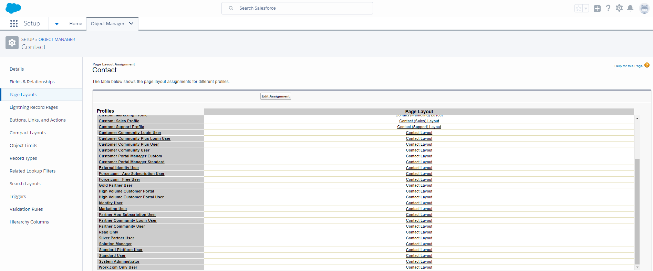Click the table's vertical scrollbar thumb
The height and width of the screenshot is (271, 653).
(x=637, y=211)
